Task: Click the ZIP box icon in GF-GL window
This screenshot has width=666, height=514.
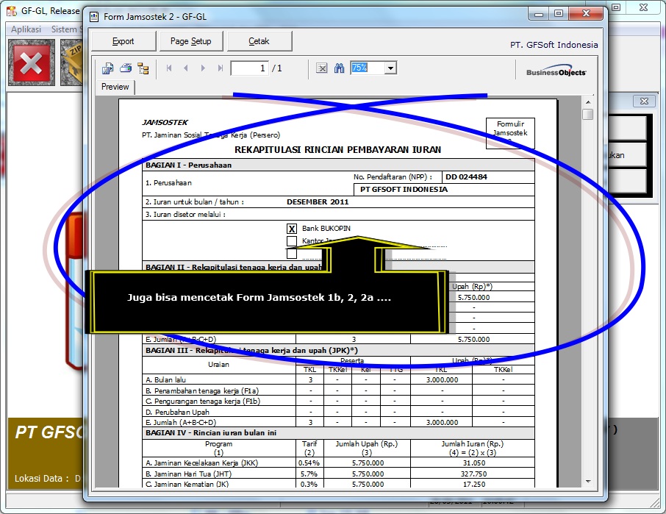Action: tap(71, 63)
